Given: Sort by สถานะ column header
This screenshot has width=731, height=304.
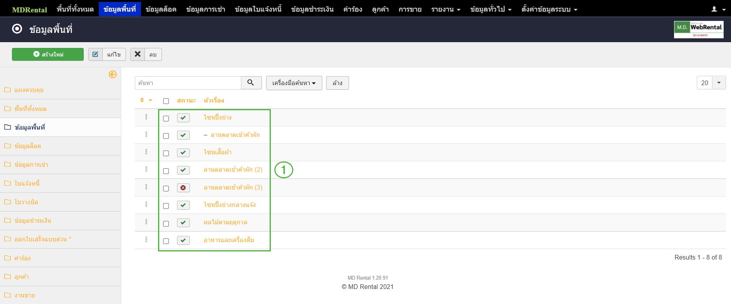Looking at the screenshot, I should click(x=186, y=100).
